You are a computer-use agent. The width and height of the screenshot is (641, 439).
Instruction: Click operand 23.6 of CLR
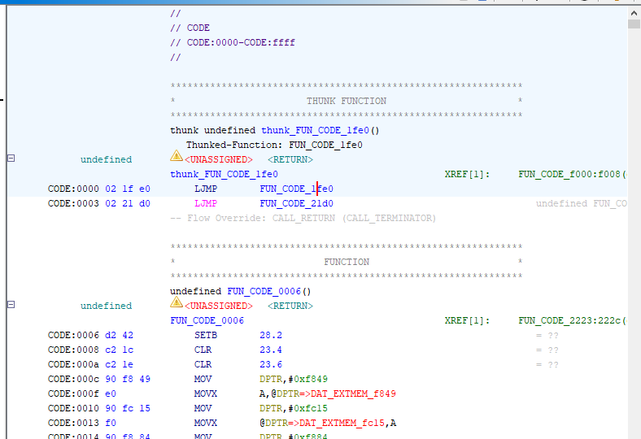click(271, 365)
